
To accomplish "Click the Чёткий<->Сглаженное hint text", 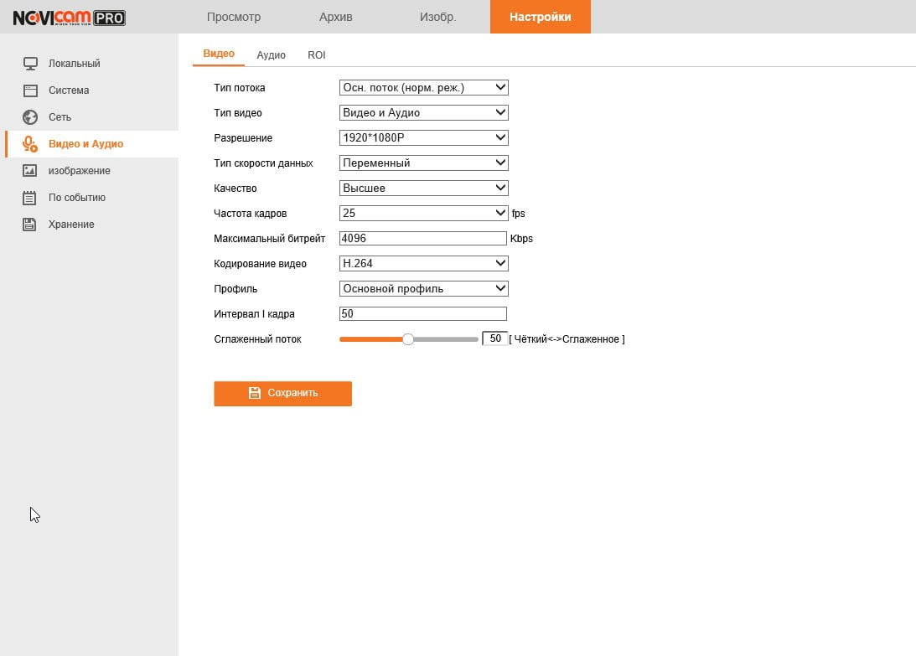I will 567,339.
